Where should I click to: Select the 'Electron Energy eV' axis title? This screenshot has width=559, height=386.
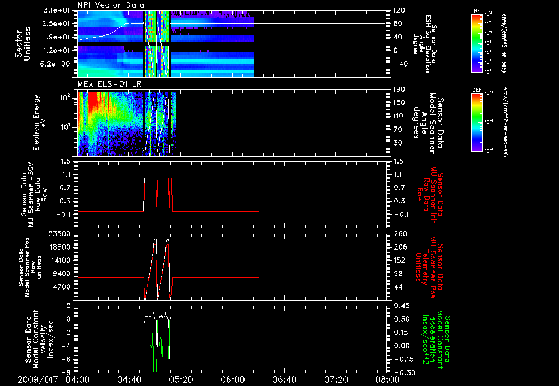pos(39,123)
